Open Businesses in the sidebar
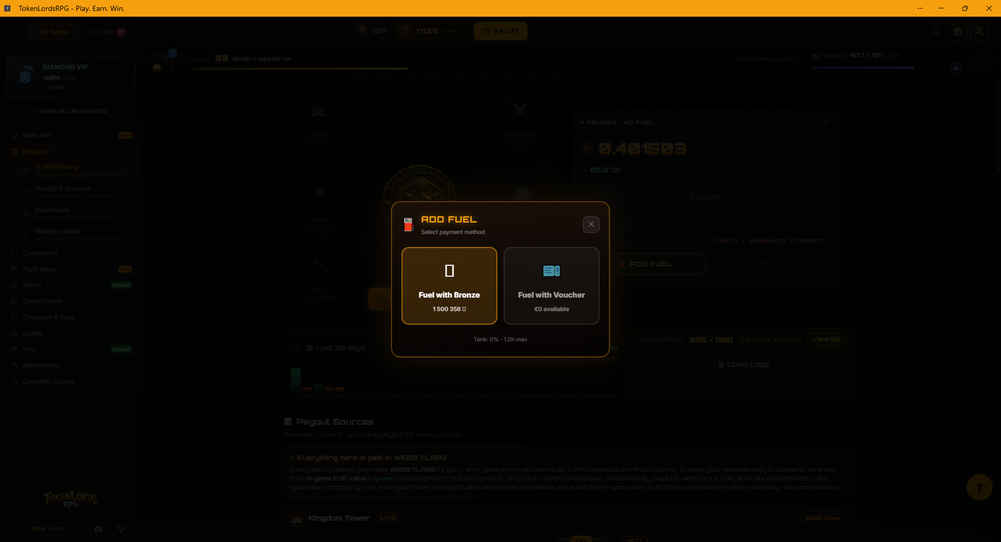The image size is (1001, 542). tap(70, 213)
